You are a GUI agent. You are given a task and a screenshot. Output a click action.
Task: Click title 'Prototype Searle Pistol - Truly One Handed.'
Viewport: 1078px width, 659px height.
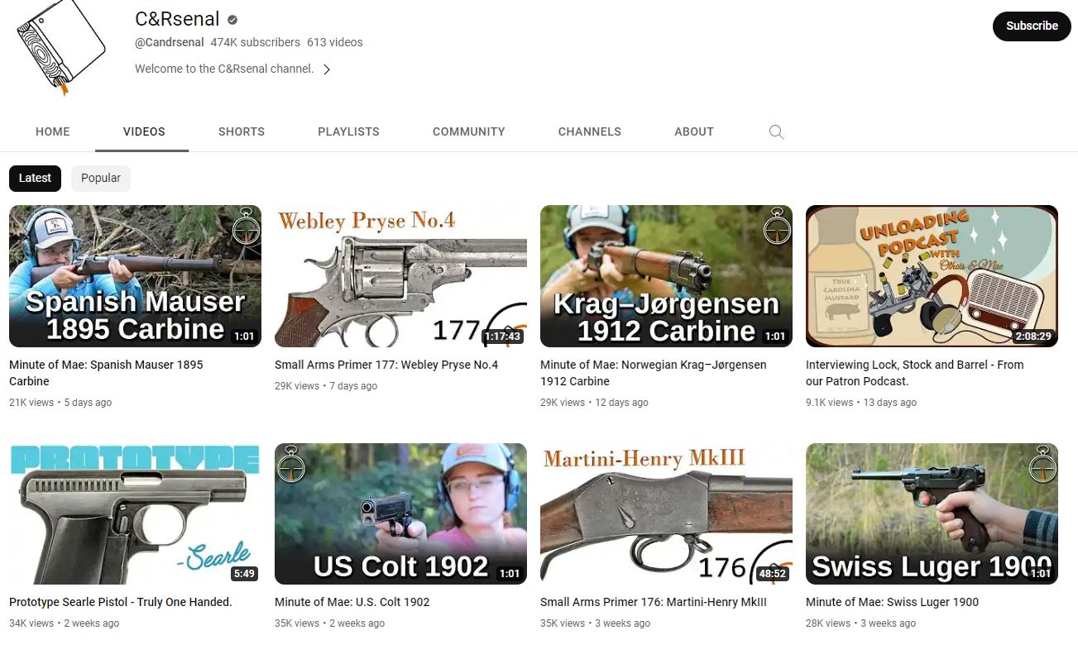pyautogui.click(x=121, y=602)
